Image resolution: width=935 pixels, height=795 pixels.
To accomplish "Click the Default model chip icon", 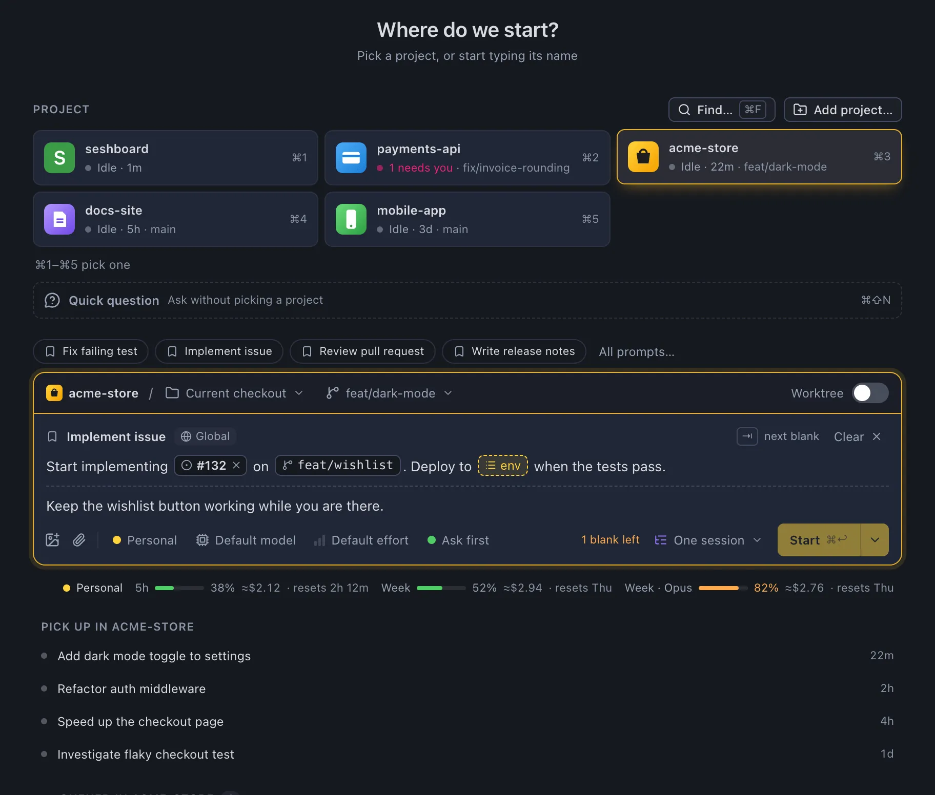I will 202,540.
